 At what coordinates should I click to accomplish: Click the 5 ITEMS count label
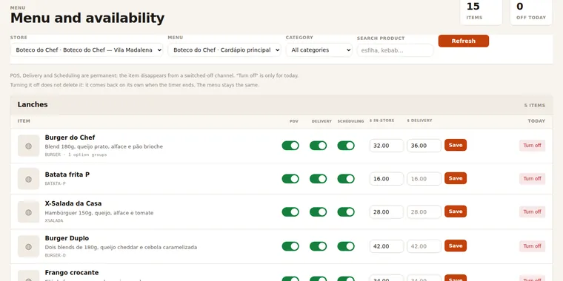click(x=535, y=105)
